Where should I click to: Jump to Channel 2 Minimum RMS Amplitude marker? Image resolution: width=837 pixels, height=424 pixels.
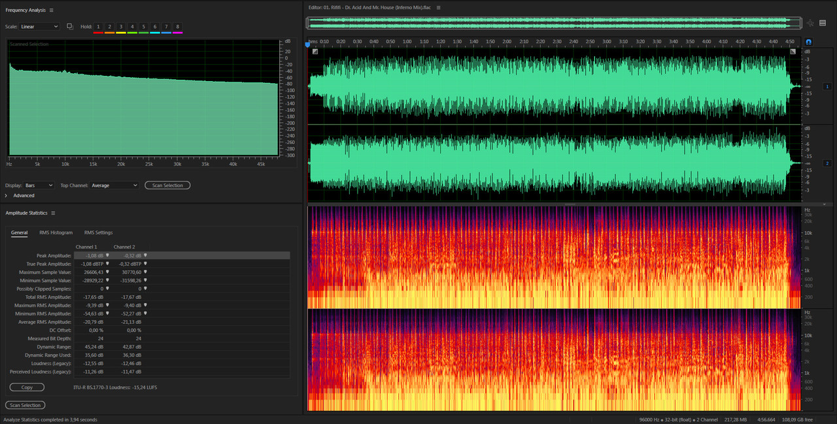pyautogui.click(x=146, y=313)
